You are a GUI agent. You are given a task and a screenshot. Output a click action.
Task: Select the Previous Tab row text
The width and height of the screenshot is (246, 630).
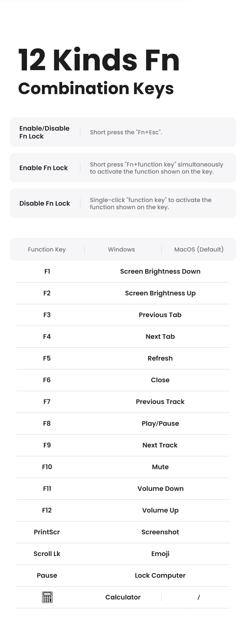[160, 315]
